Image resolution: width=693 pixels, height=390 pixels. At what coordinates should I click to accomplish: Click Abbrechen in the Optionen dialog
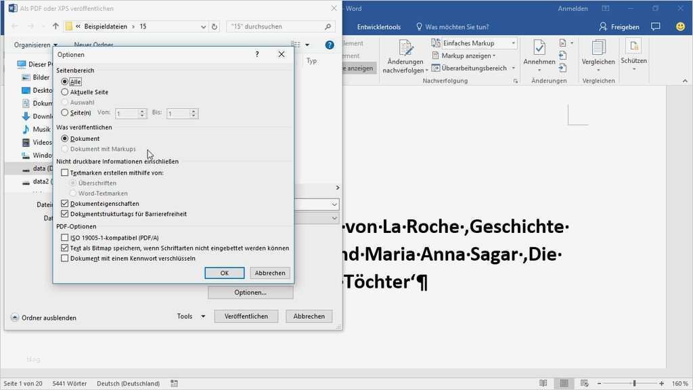click(270, 273)
